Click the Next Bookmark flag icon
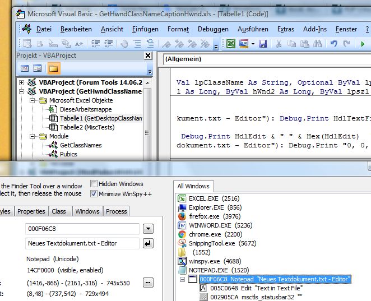The height and width of the screenshot is (301, 371). (x=179, y=44)
